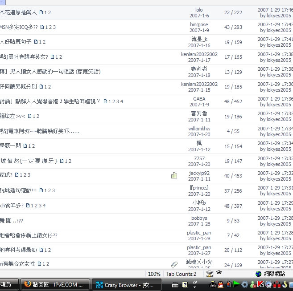293x291 pixels.
Task: Click the camera icon in the system tray
Action: (213, 285)
